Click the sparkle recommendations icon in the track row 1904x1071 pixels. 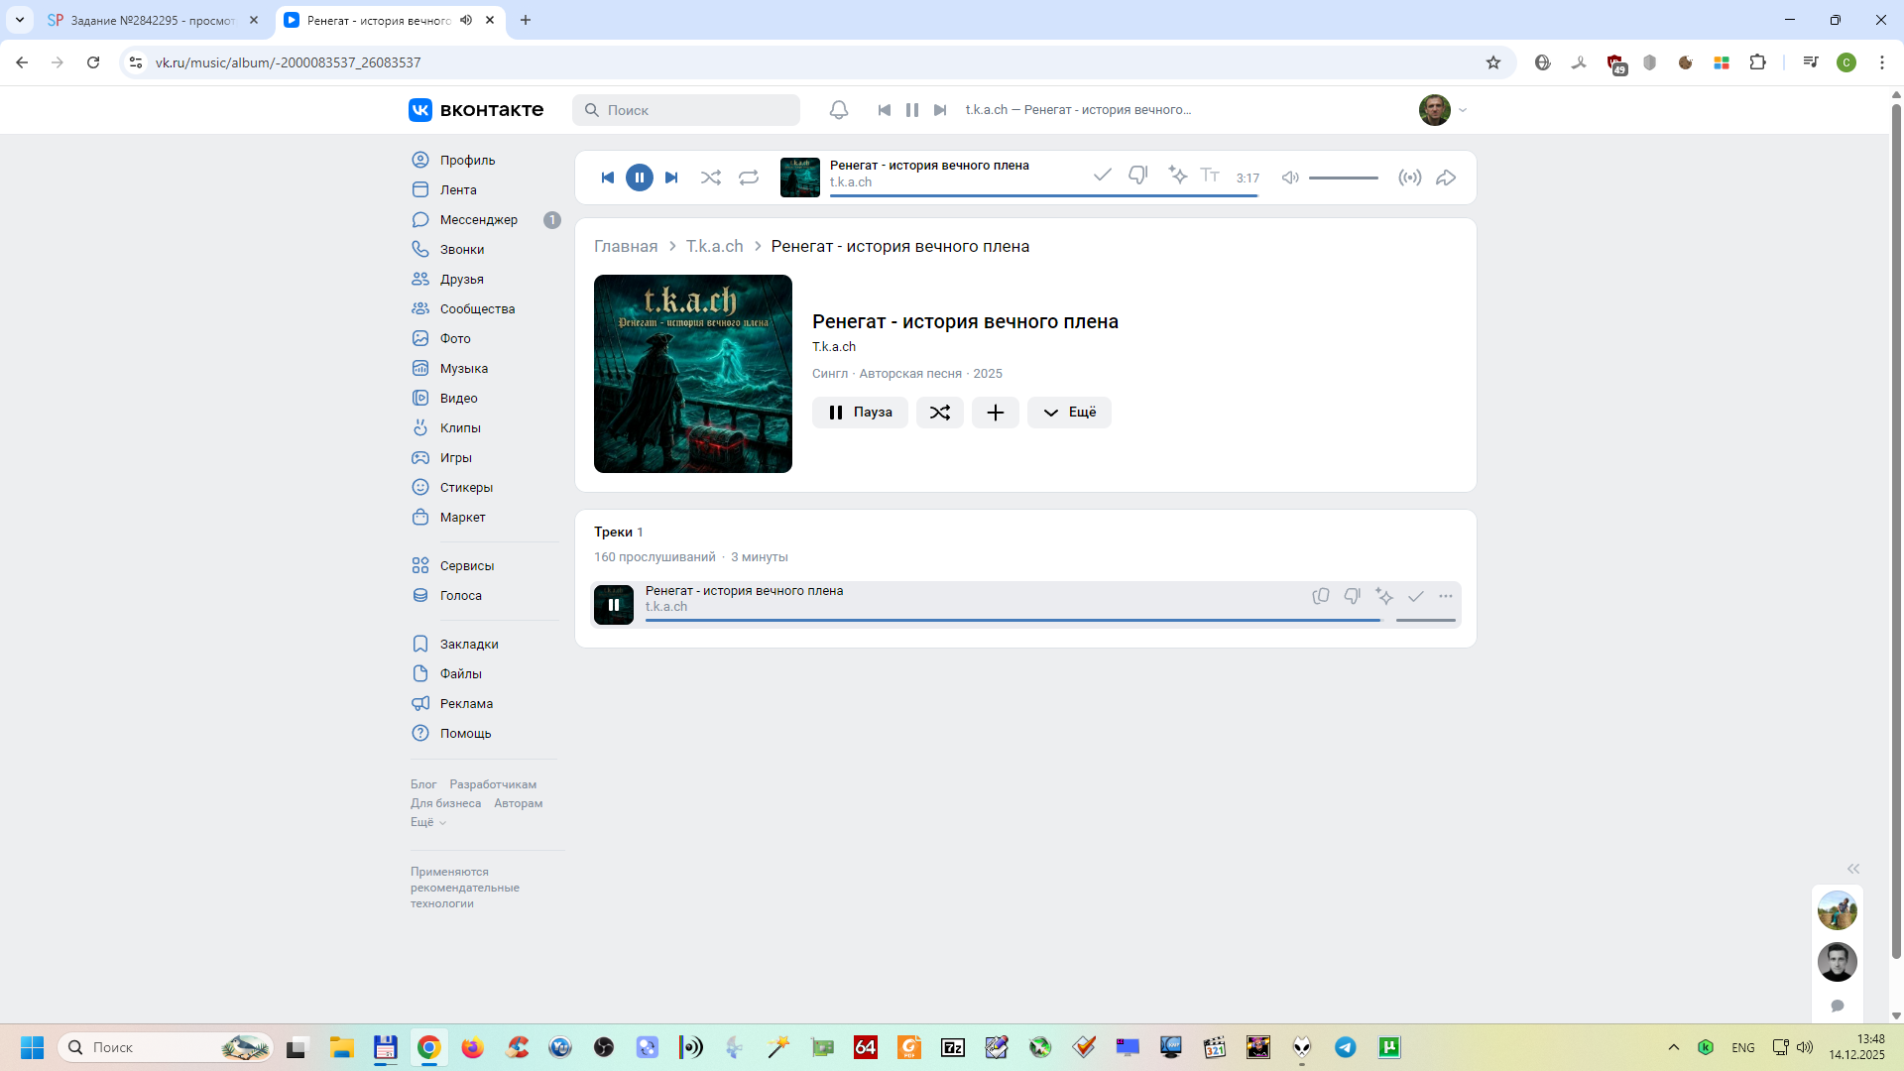(x=1384, y=596)
